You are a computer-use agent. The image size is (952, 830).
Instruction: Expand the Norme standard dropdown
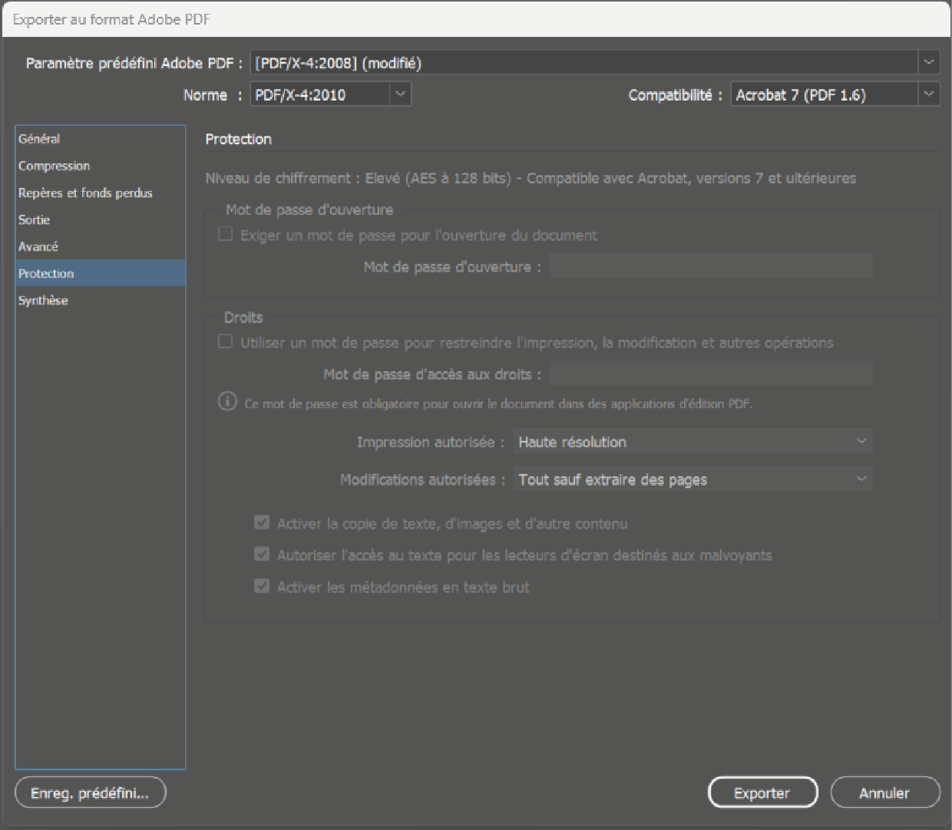pyautogui.click(x=331, y=94)
